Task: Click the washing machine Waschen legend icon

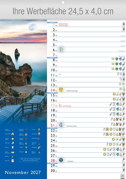Action: [13, 161]
